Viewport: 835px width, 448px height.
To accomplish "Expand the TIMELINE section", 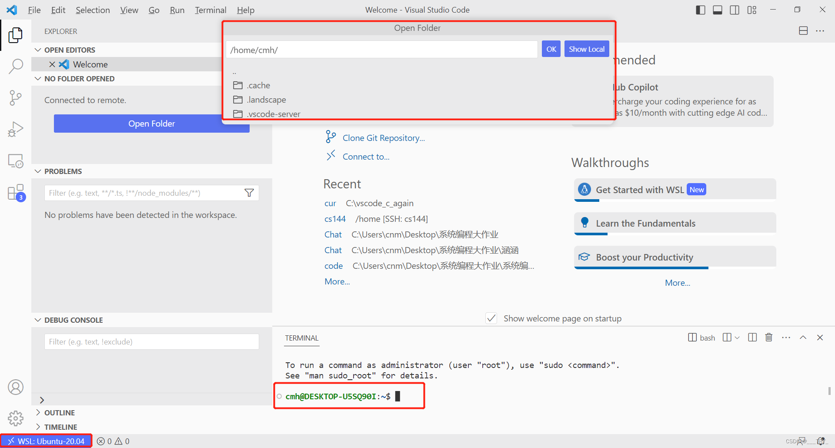I will coord(38,427).
